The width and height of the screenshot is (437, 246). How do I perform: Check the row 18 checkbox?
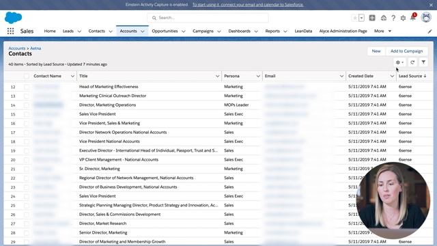pos(27,141)
